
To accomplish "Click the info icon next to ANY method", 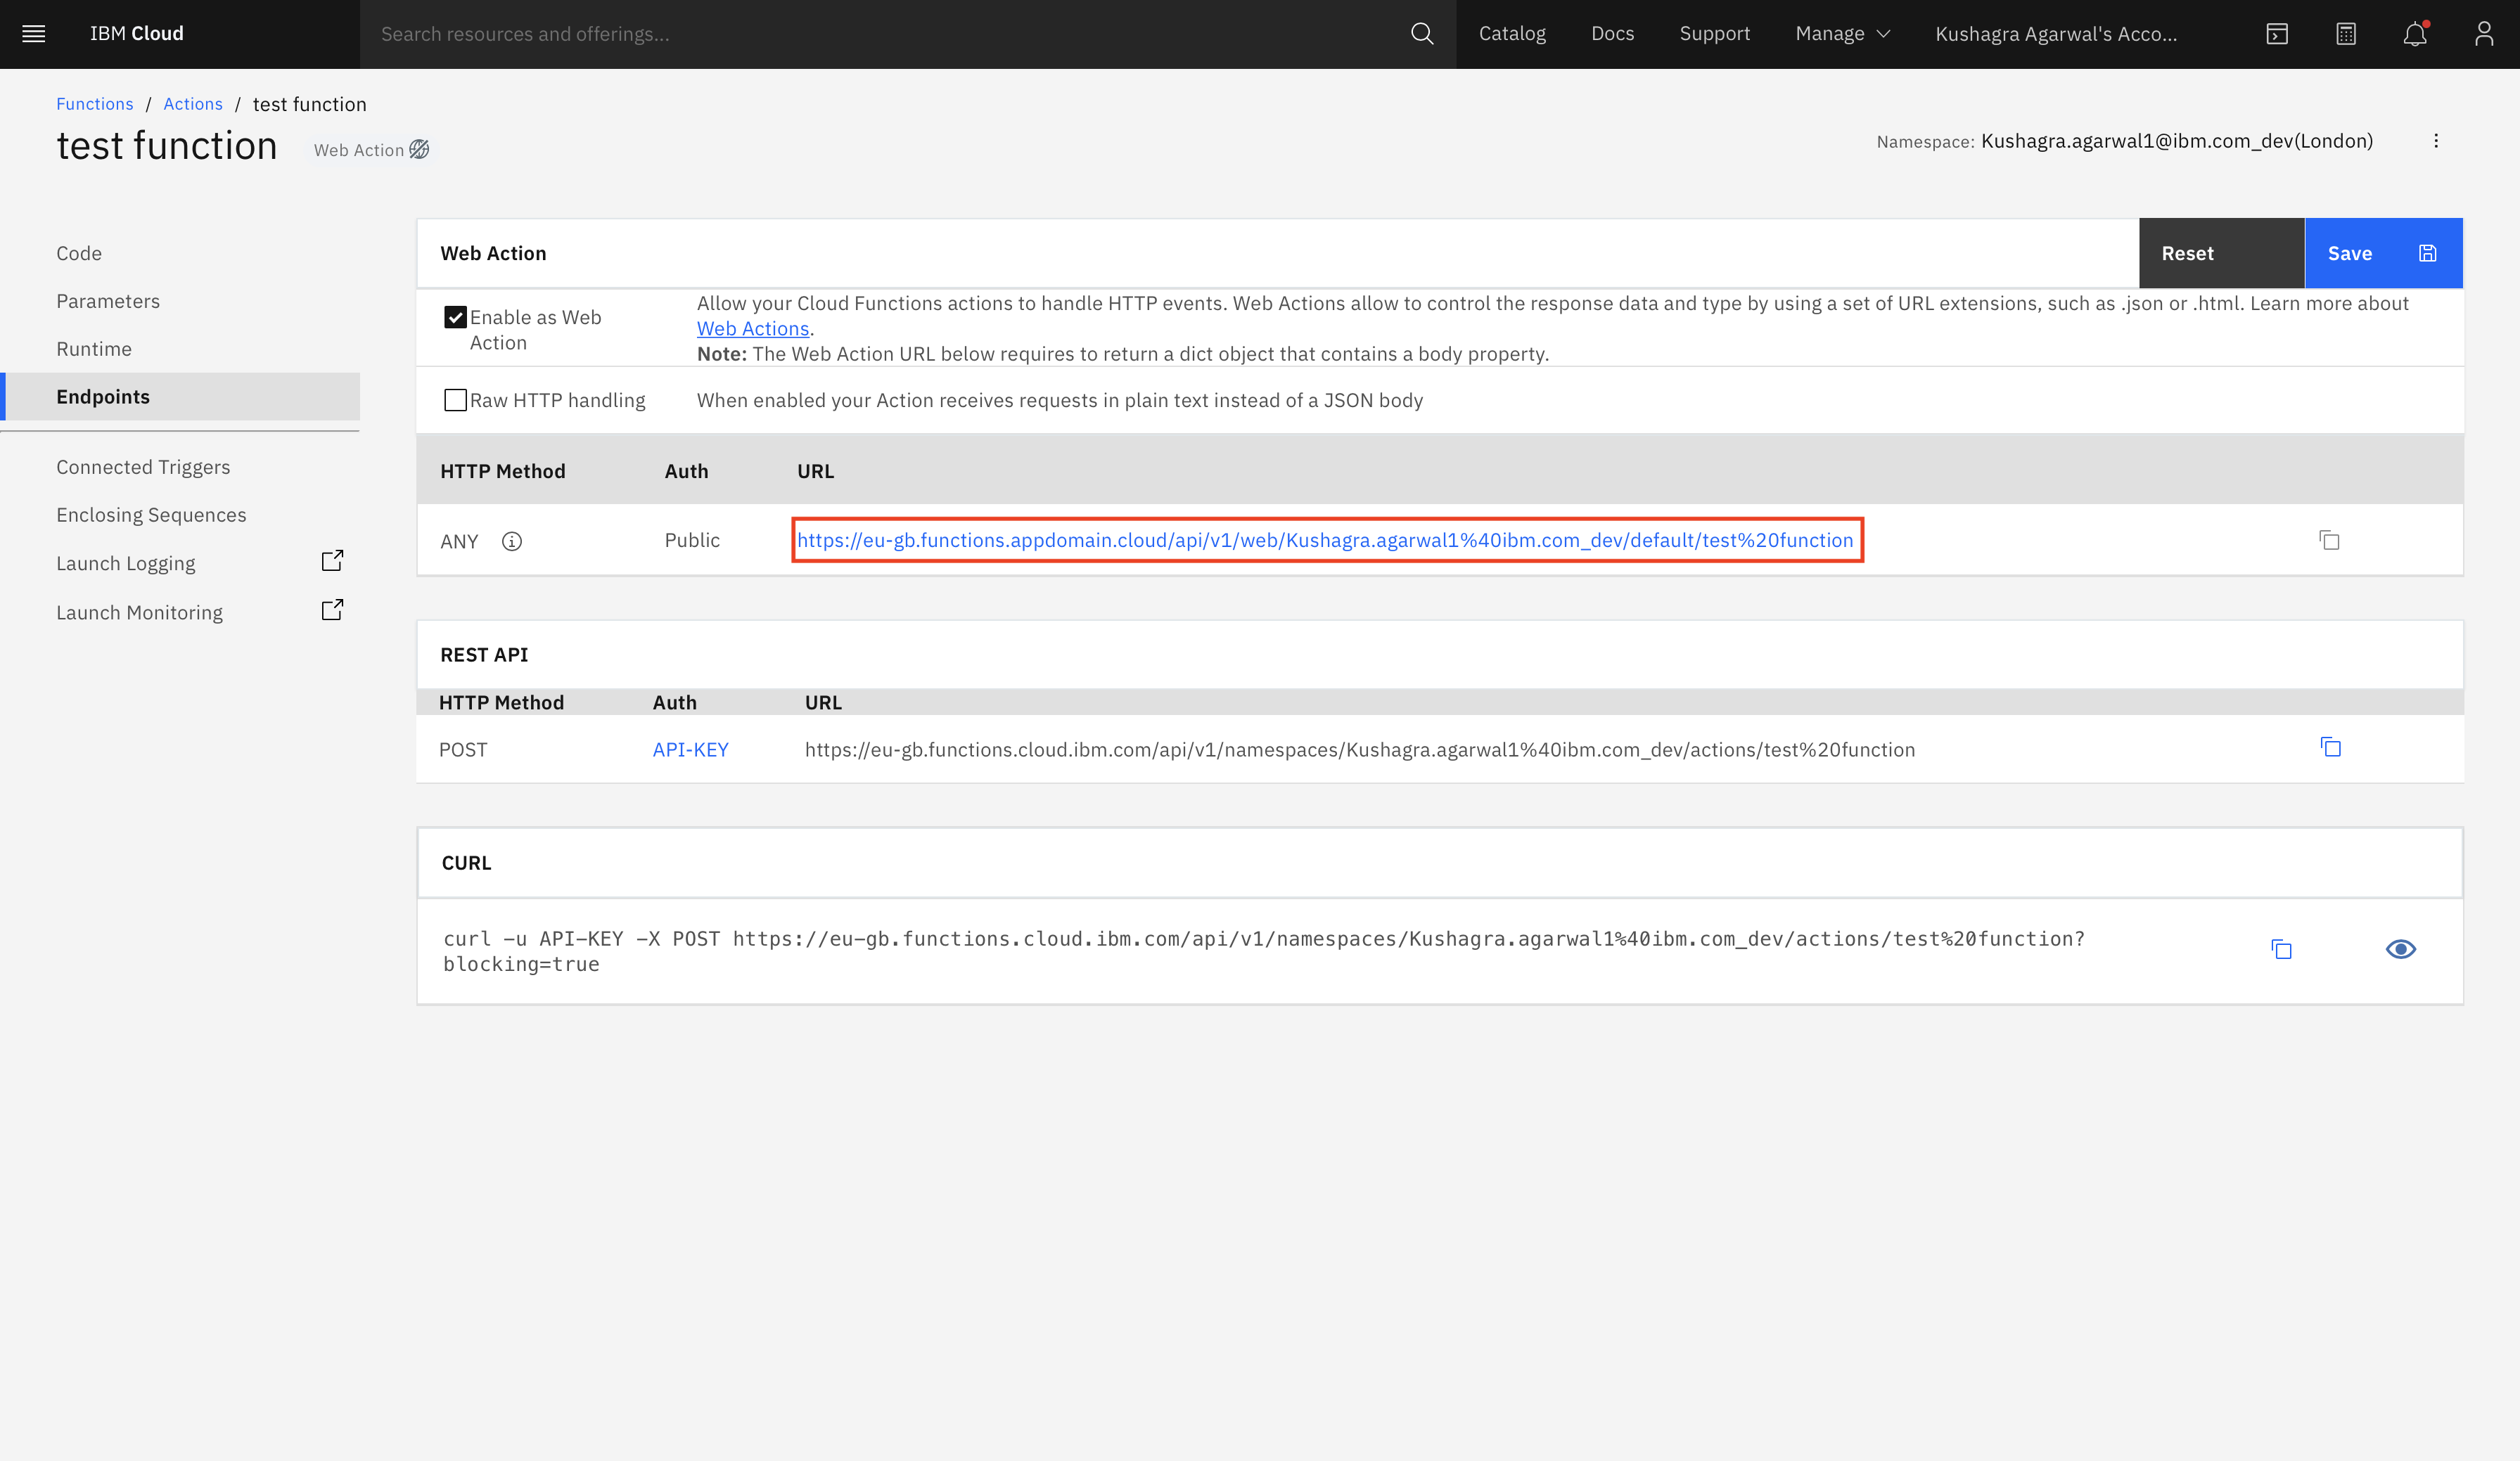I will [x=511, y=541].
